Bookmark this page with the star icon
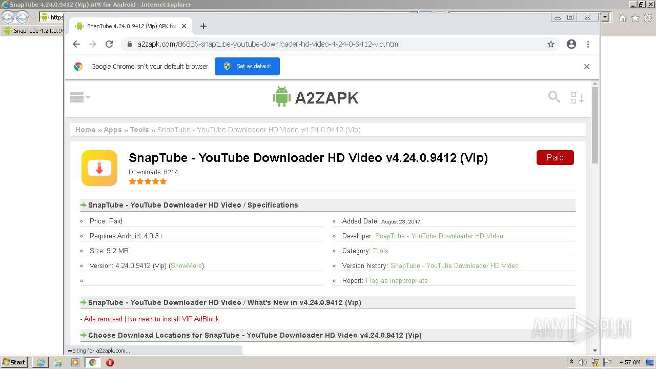The height and width of the screenshot is (369, 656). coord(551,44)
